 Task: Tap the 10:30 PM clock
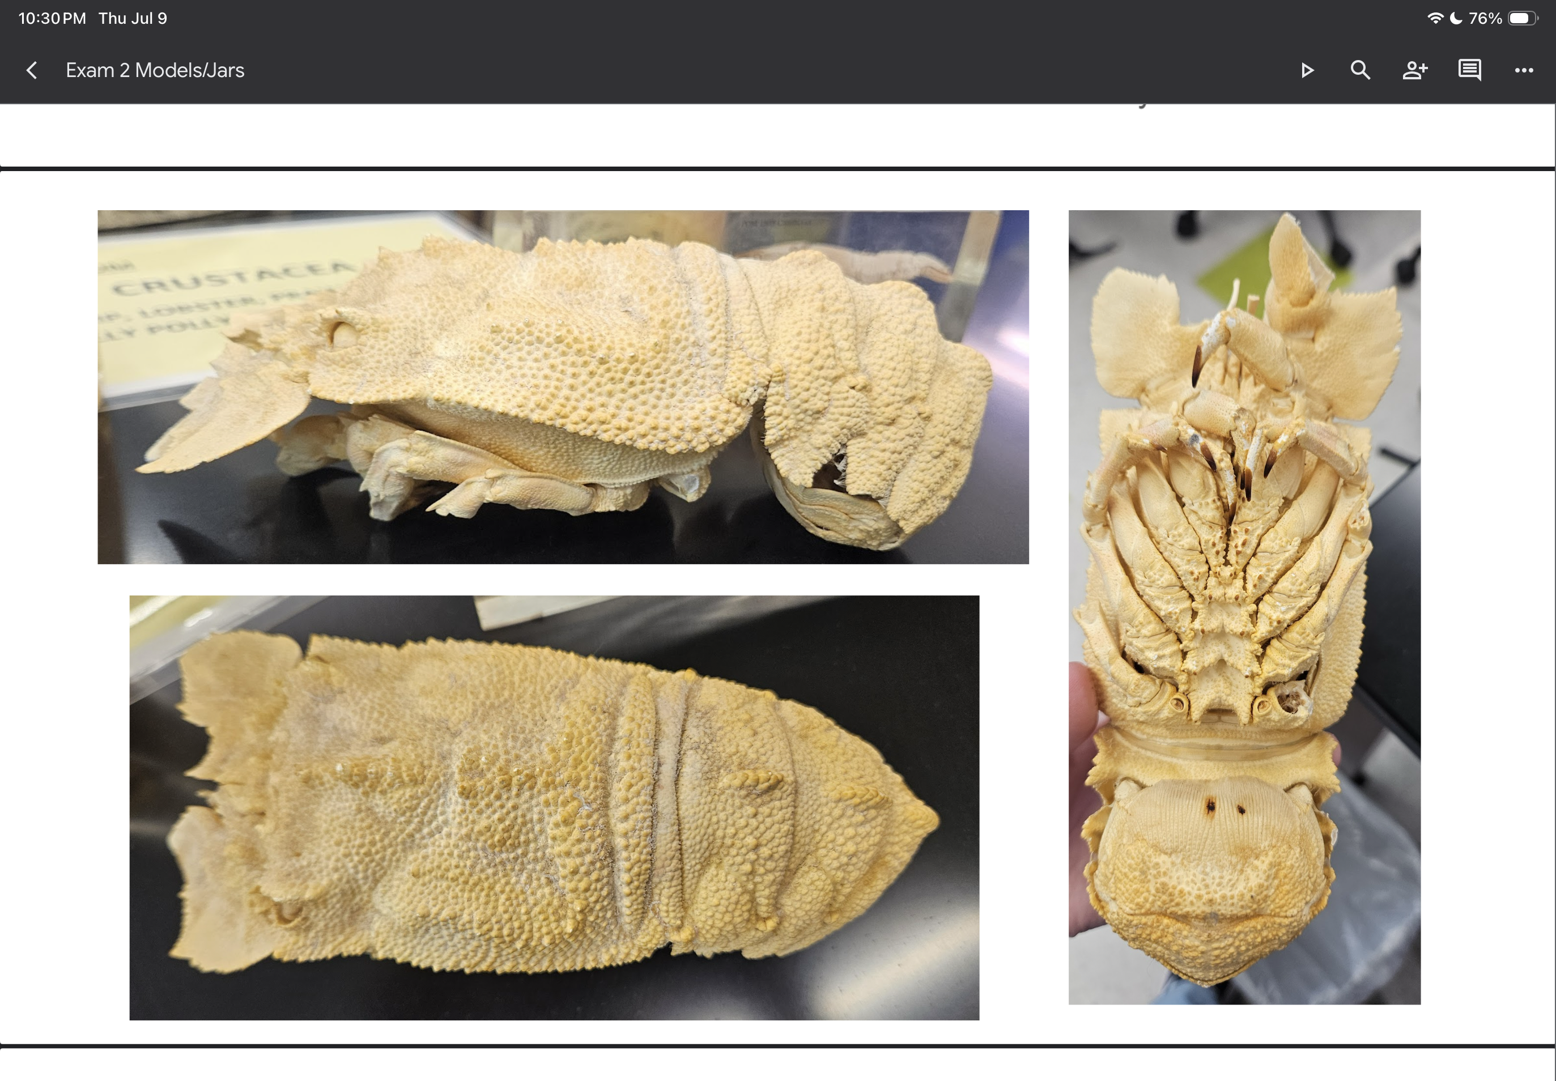click(x=52, y=18)
